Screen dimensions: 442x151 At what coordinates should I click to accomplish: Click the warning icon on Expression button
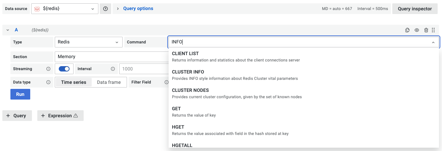76,116
